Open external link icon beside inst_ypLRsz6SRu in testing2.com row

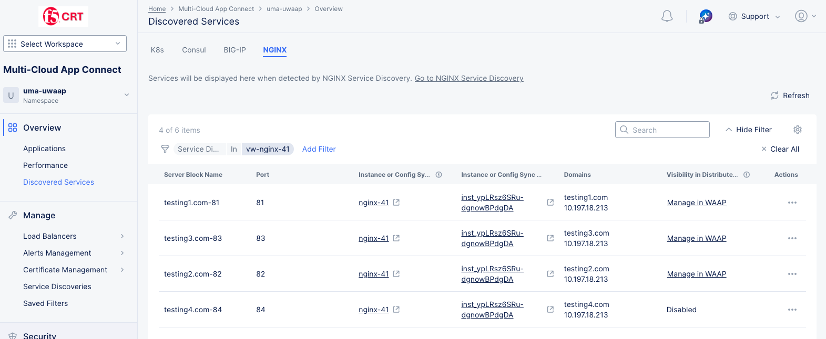point(550,274)
